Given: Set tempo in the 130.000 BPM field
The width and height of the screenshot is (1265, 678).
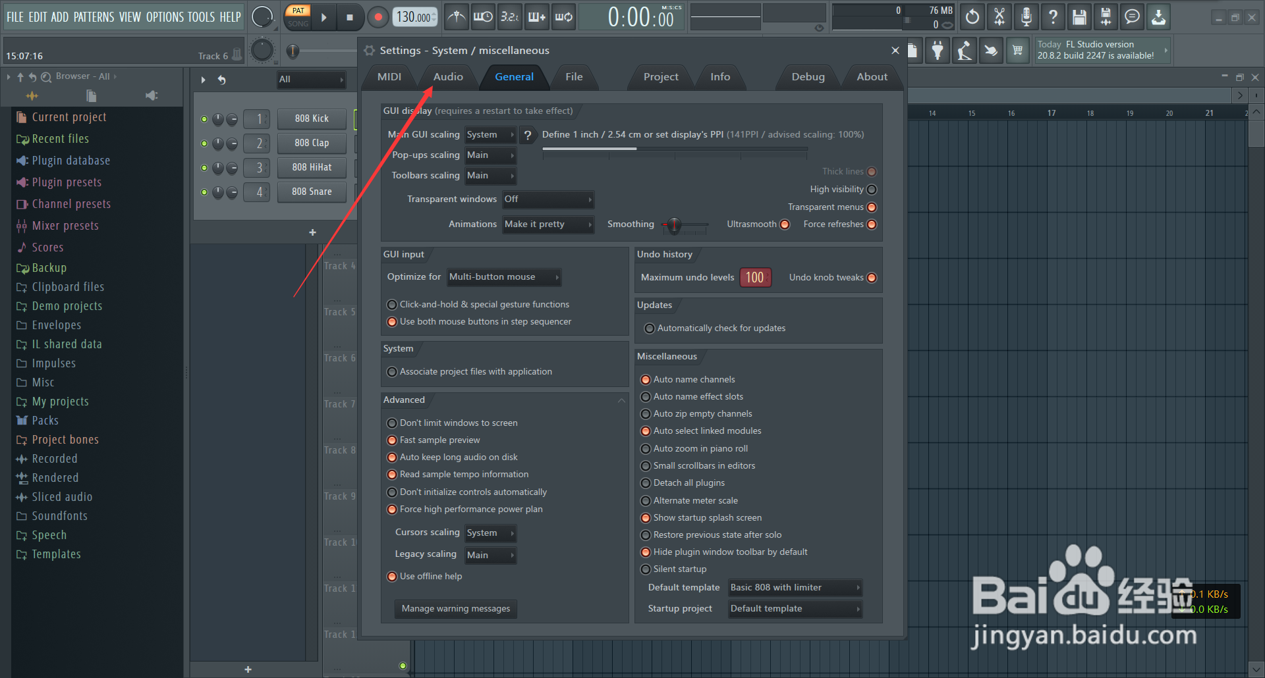Looking at the screenshot, I should tap(415, 17).
